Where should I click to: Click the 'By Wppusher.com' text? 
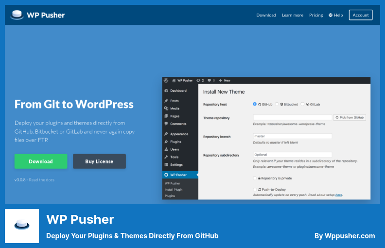(x=345, y=236)
